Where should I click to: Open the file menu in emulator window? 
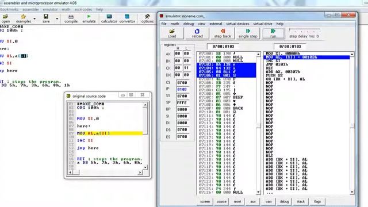click(164, 24)
